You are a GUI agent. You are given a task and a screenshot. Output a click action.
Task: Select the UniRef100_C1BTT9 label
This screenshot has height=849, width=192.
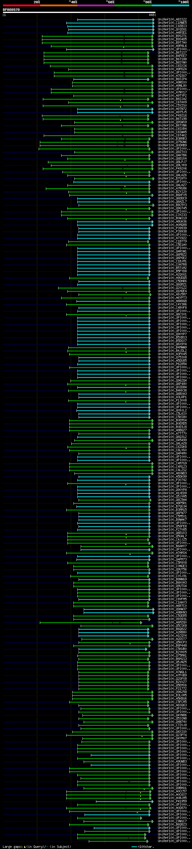(x=172, y=242)
